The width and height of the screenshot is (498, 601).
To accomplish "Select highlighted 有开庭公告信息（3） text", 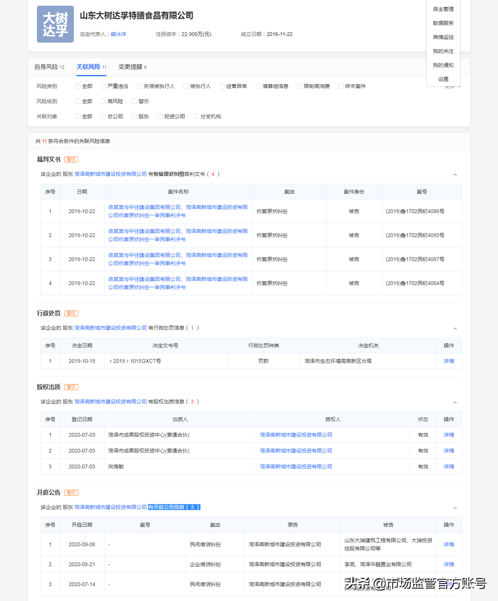I will coord(174,507).
